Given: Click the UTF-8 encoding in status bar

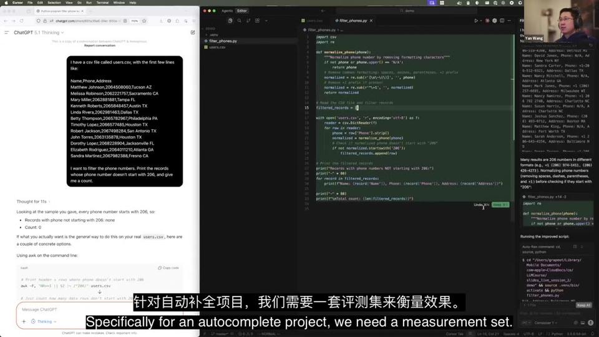Looking at the screenshot, I should (528, 334).
